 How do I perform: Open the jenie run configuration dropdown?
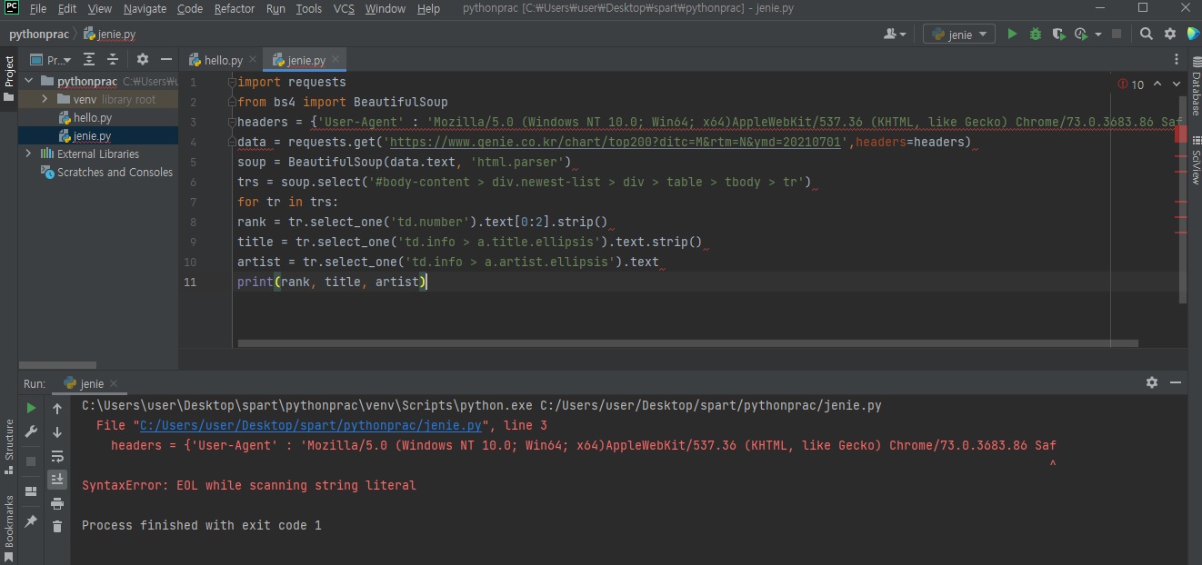point(960,35)
